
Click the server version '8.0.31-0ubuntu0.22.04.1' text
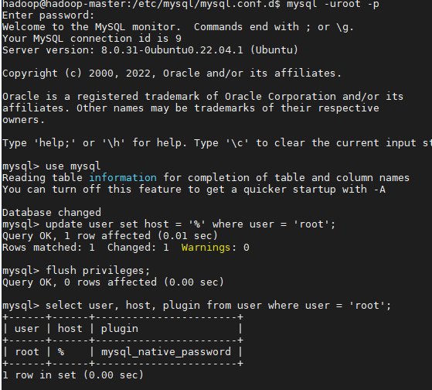coord(172,50)
